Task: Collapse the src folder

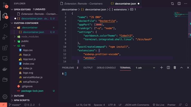Action: 15,45
